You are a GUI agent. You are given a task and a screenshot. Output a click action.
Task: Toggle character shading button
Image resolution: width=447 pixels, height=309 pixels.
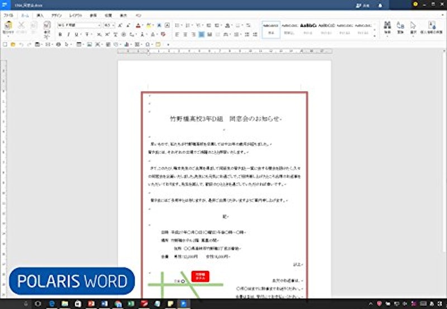point(159,25)
